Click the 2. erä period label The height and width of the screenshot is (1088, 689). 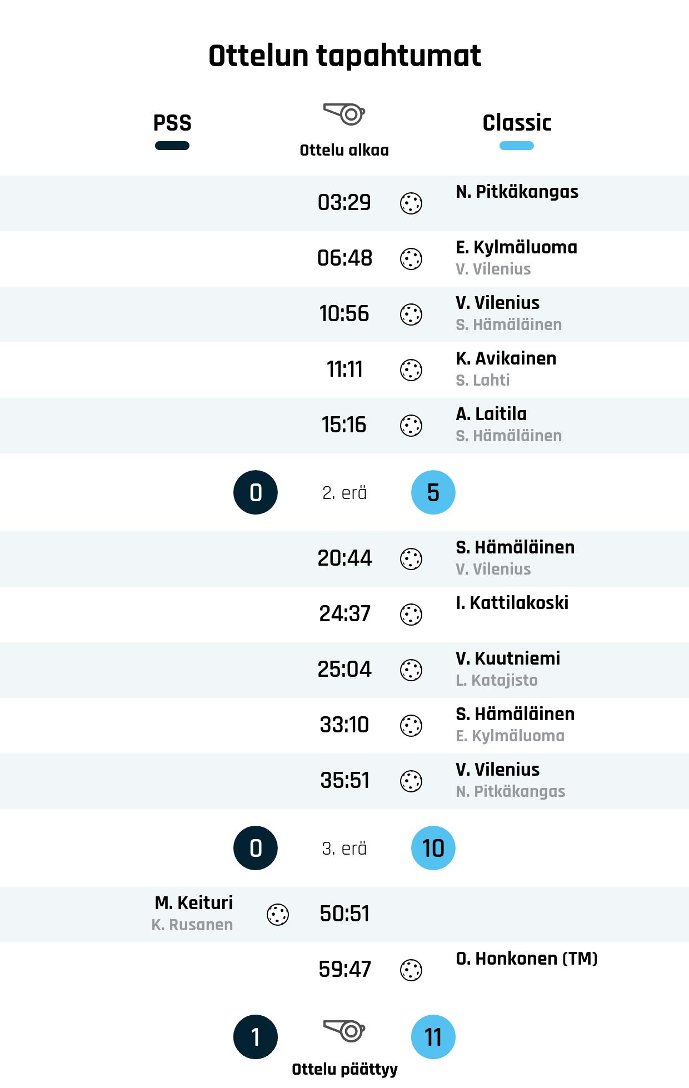point(344,493)
